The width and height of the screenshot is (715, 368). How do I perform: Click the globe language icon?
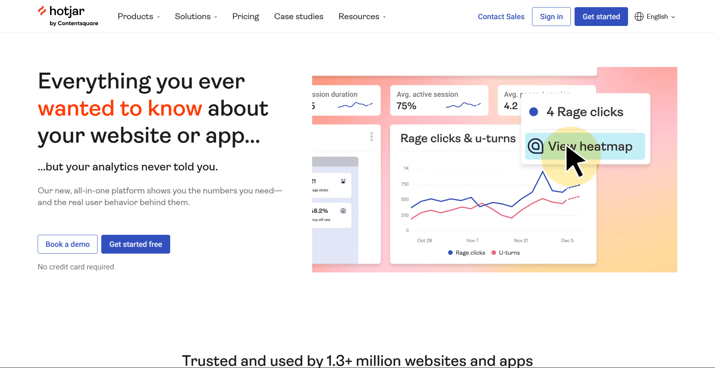(639, 17)
